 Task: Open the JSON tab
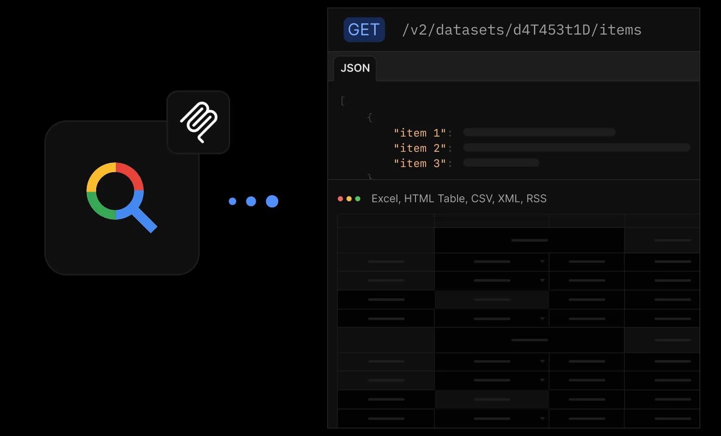(x=355, y=68)
